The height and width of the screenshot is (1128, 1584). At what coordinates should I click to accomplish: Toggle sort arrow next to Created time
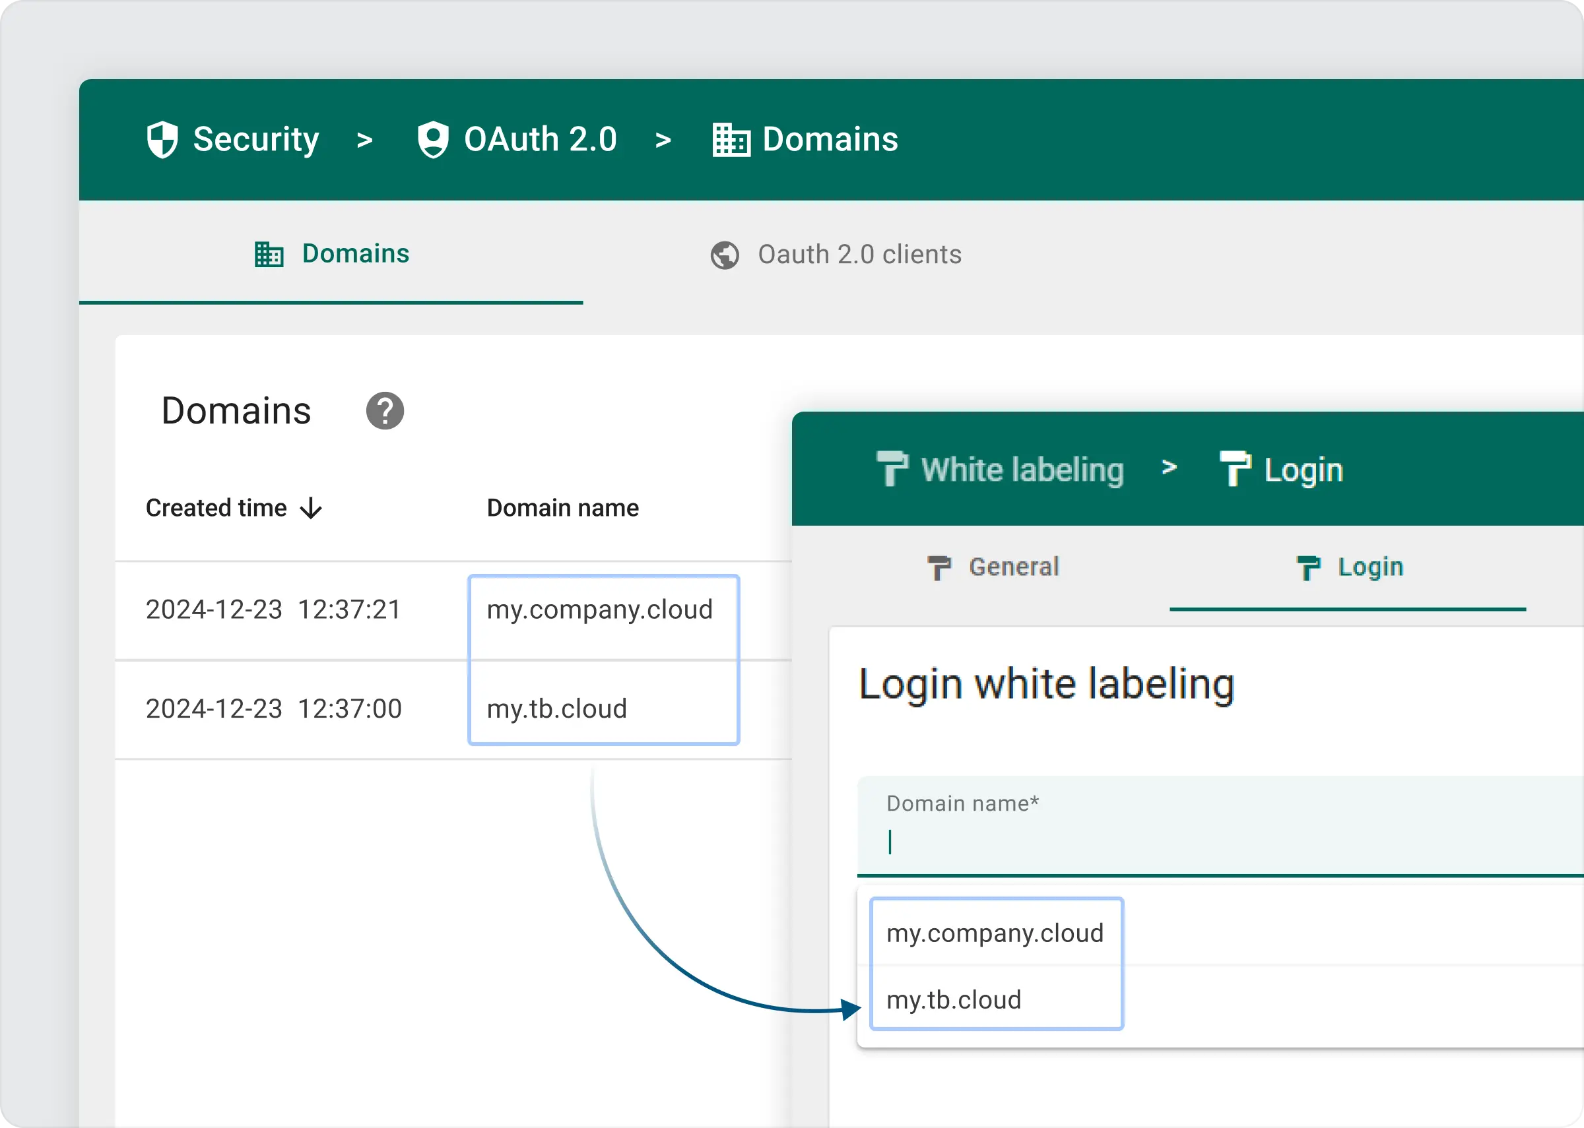click(312, 509)
